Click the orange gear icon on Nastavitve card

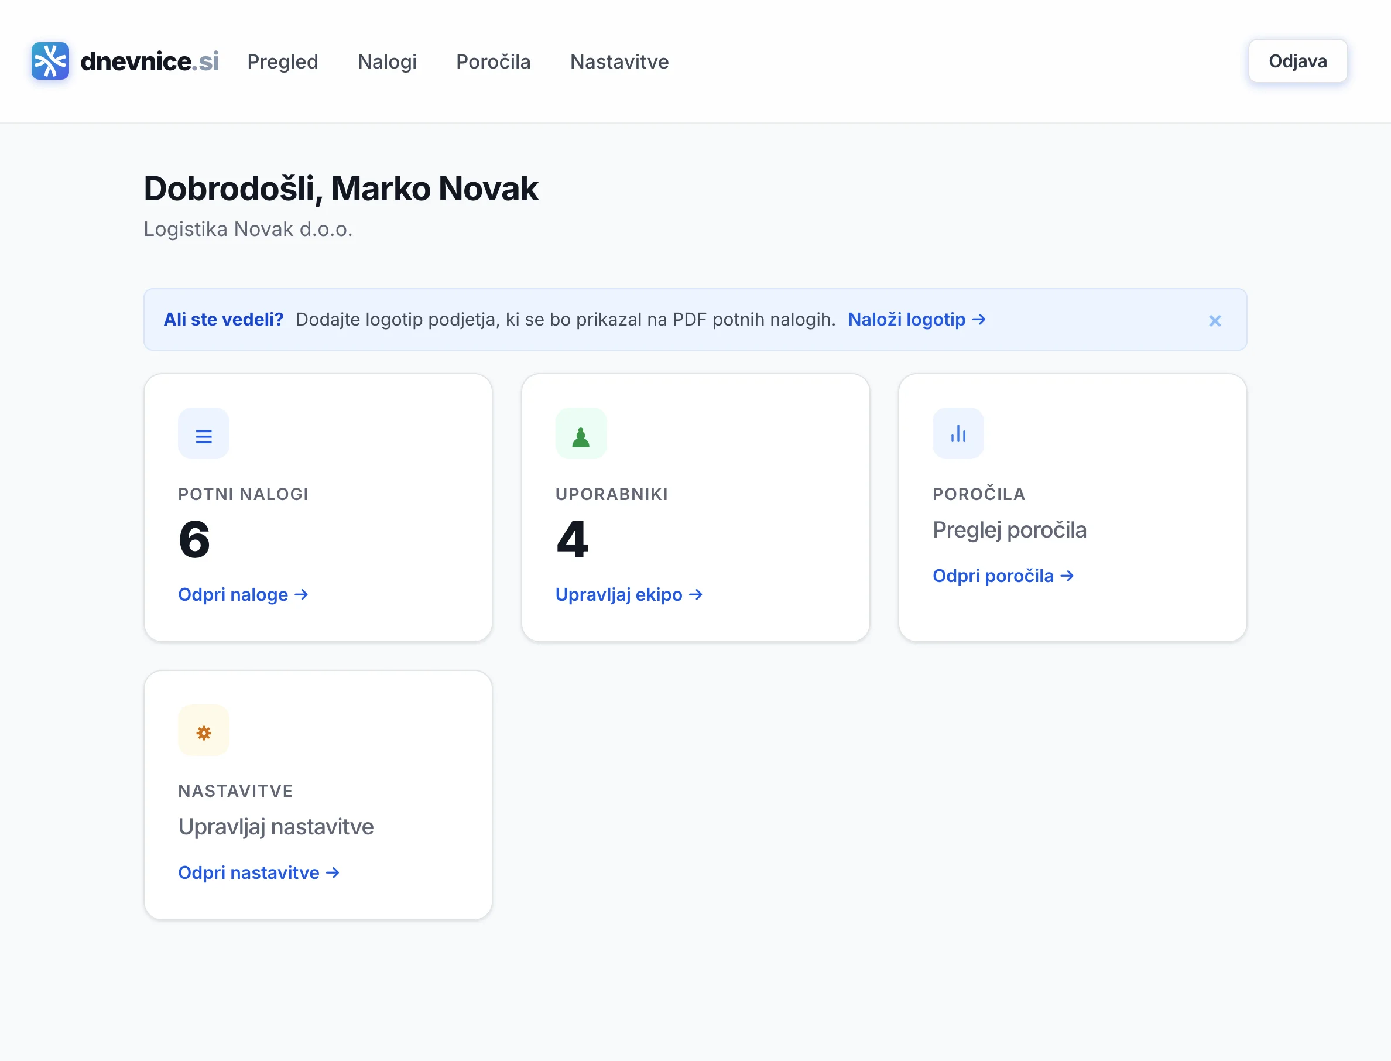[x=203, y=732]
